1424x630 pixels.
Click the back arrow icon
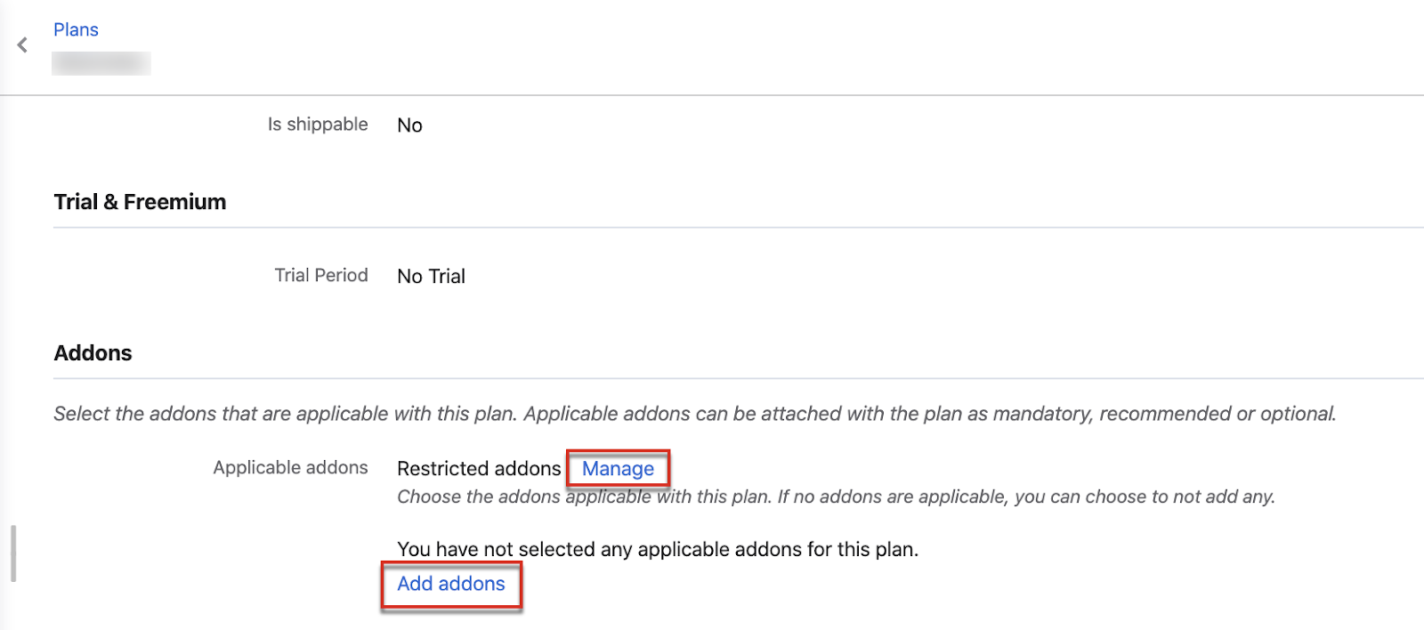pos(22,45)
